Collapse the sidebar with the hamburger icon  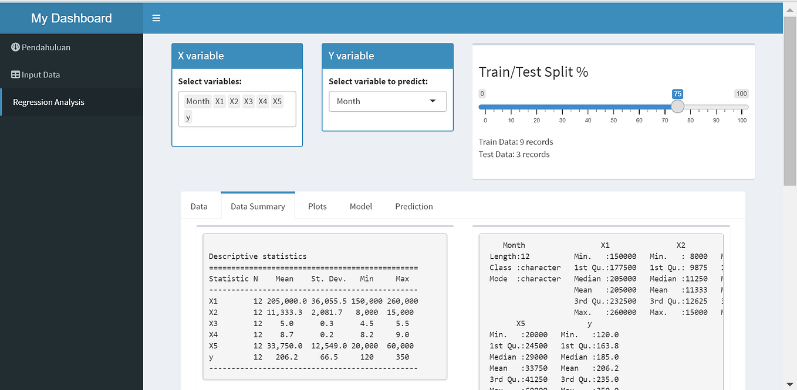tap(156, 18)
